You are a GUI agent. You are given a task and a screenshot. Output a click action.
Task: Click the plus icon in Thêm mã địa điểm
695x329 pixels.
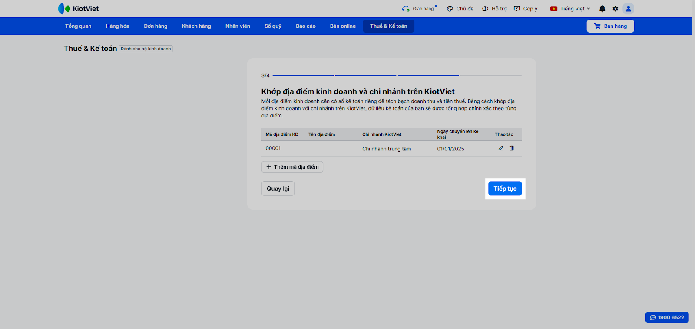269,167
